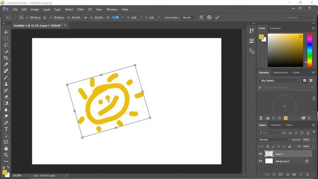Open the Fill slider dropdown
The width and height of the screenshot is (318, 179).
click(314, 146)
